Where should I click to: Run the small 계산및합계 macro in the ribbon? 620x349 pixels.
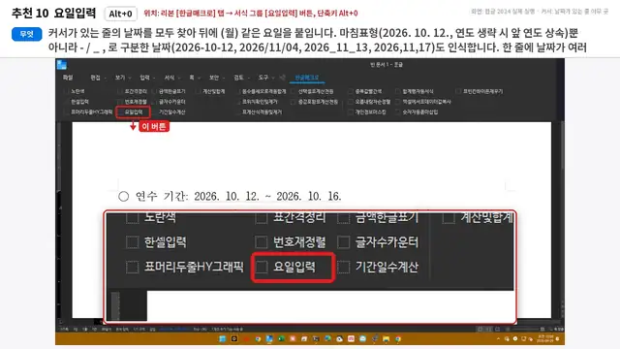[x=210, y=91]
